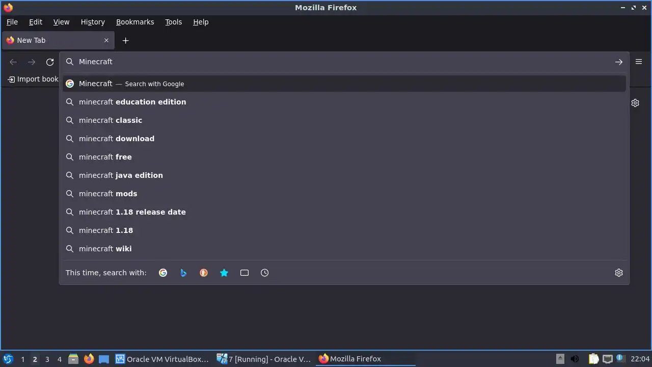Go back one page
Screen dimensions: 652x367
click(x=13, y=62)
